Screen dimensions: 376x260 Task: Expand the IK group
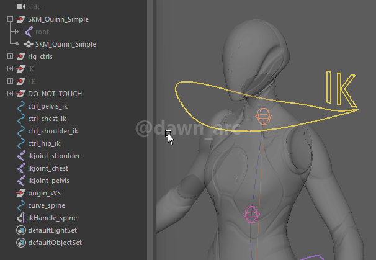(x=10, y=69)
